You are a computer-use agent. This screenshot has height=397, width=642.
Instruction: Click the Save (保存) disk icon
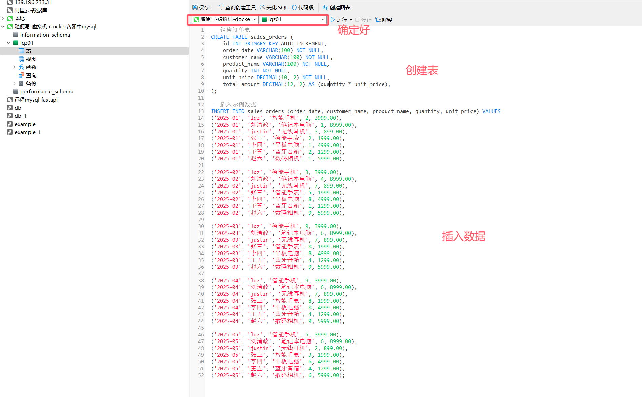pyautogui.click(x=195, y=7)
